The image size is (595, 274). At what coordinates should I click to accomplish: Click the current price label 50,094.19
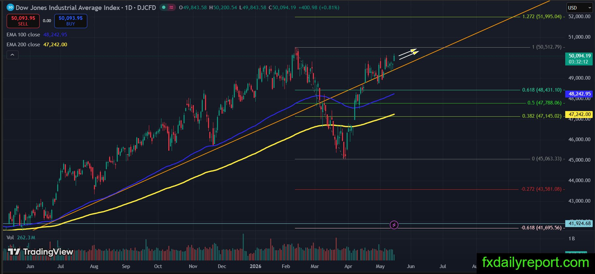579,56
